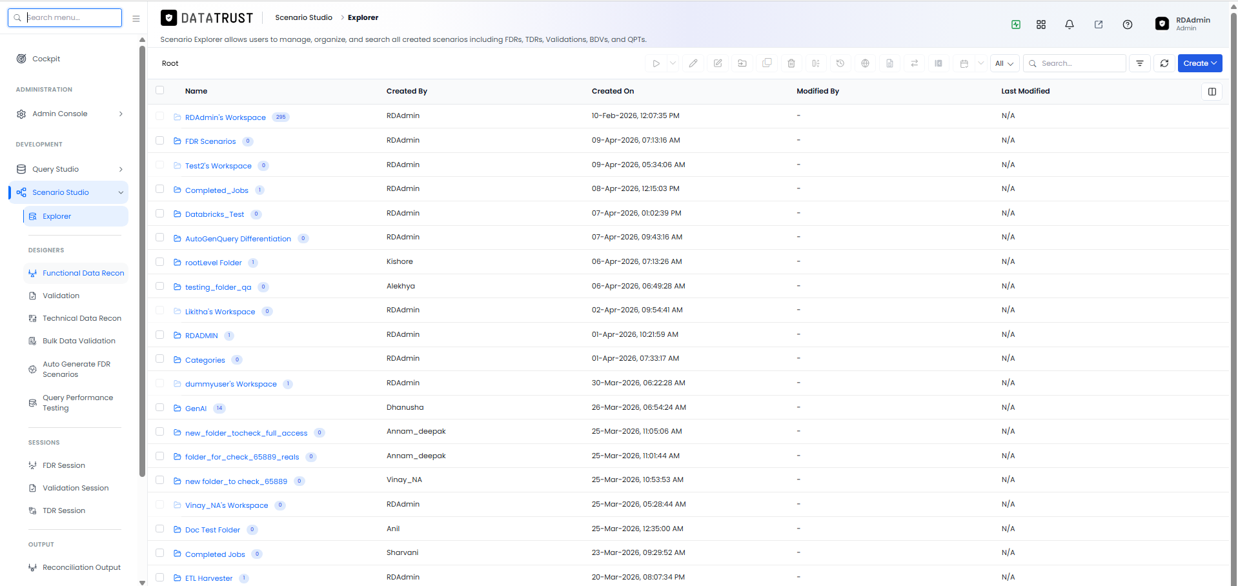Click the notifications bell icon

[x=1070, y=25]
